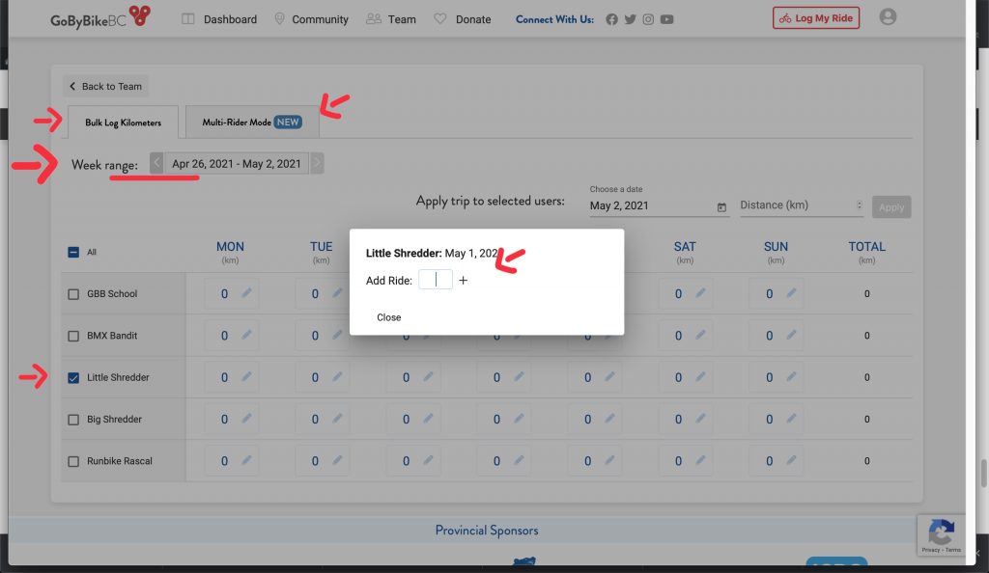This screenshot has width=989, height=573.
Task: Edit BMX Bandit's Tuesday kilometers with pencil
Action: pyautogui.click(x=337, y=335)
